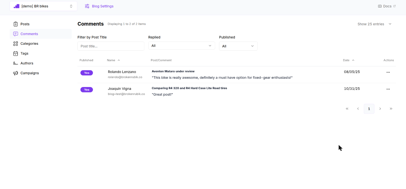
Task: Open actions menu for Rolando Lenzano comment
Action: (x=388, y=72)
